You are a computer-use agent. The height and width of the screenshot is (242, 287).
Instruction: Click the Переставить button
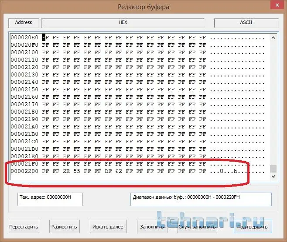tap(24, 227)
